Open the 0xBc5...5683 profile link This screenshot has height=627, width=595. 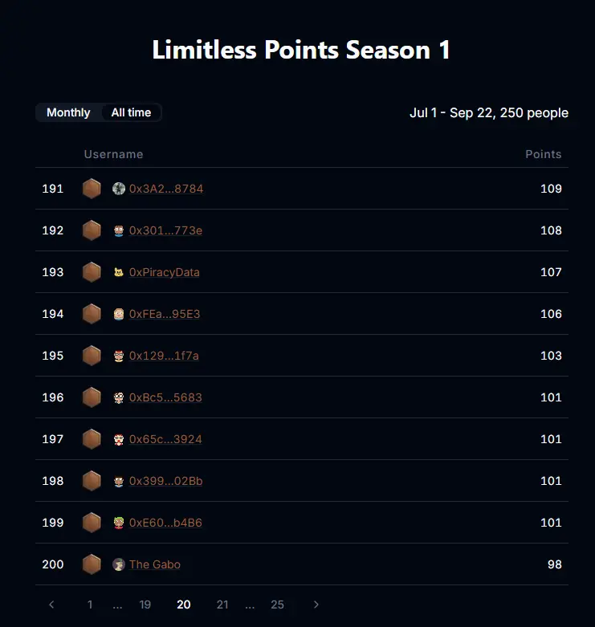[165, 397]
